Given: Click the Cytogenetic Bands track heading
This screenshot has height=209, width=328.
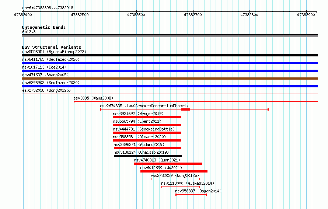Looking at the screenshot, I should (x=44, y=27).
